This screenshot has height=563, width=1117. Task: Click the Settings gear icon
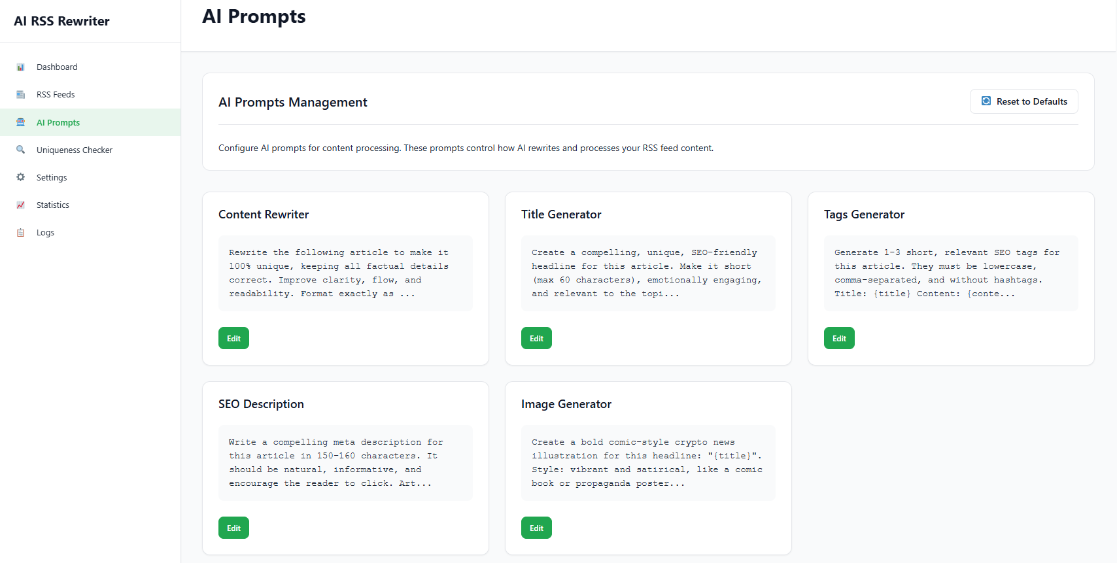coord(21,177)
